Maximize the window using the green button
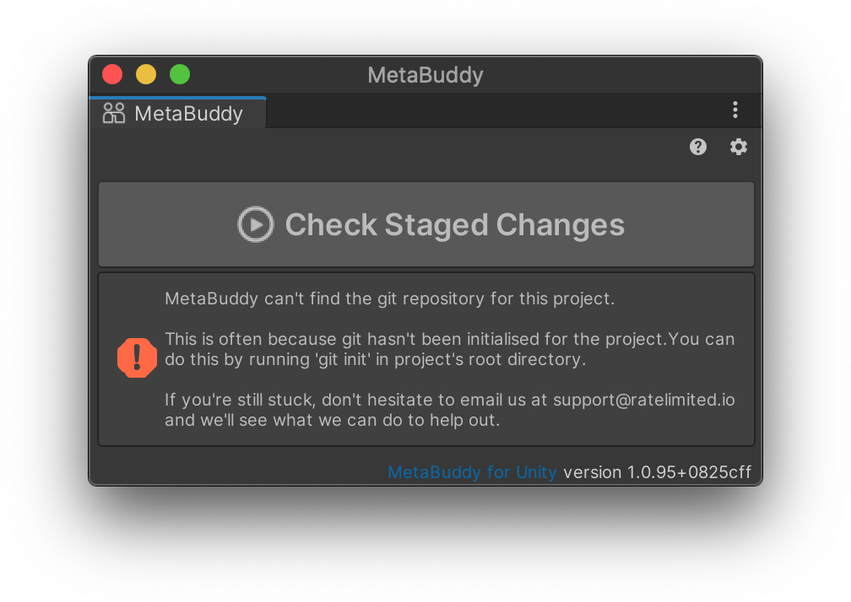Image resolution: width=851 pixels, height=602 pixels. click(180, 74)
